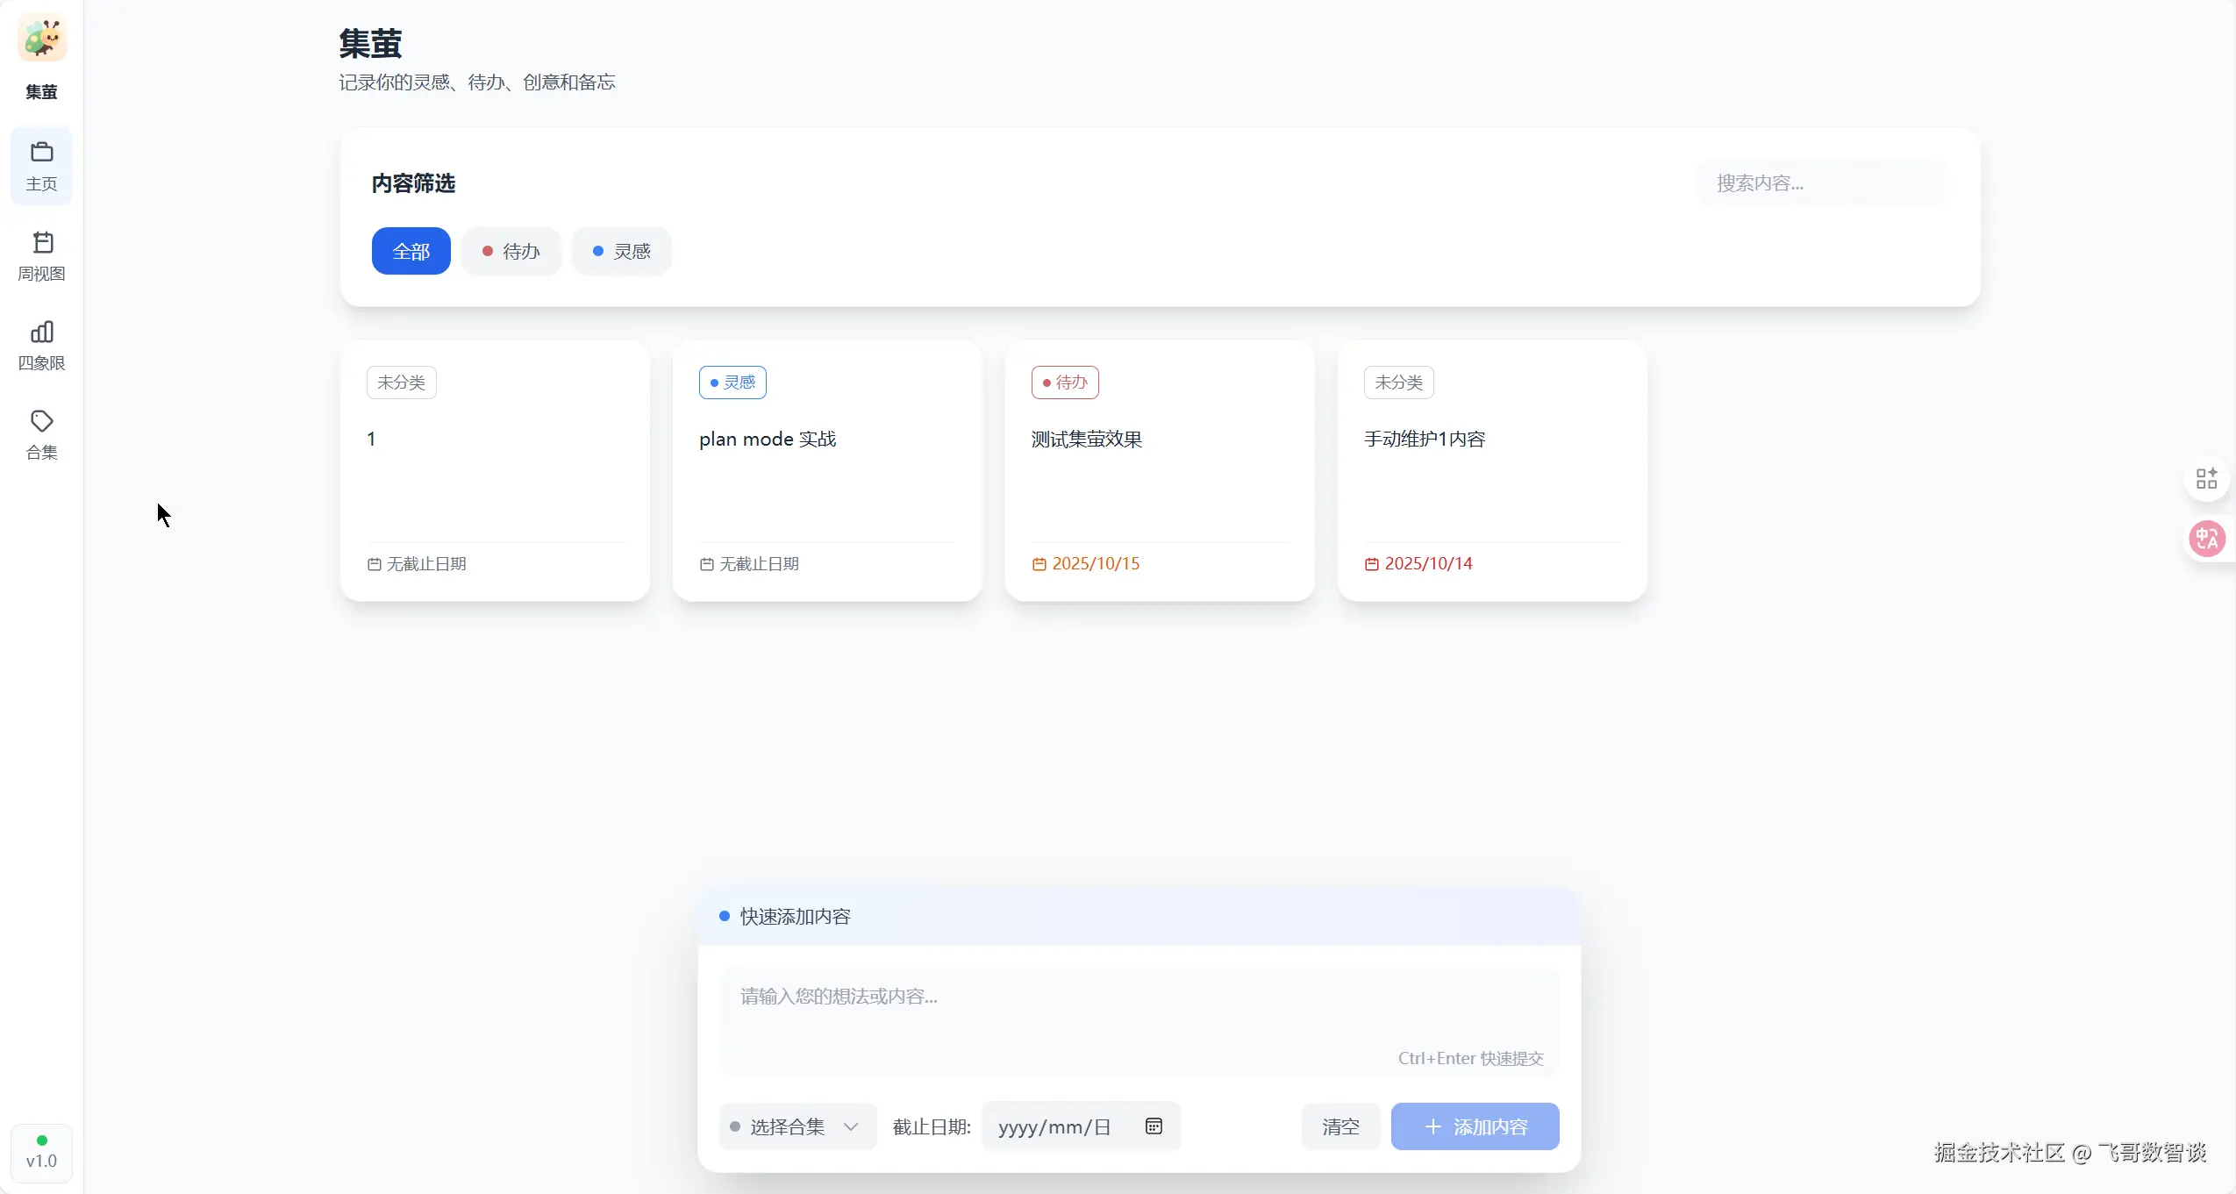Click the grid-plus floating icon on right edge
Screen dimensions: 2236x1194
[x=2206, y=479]
